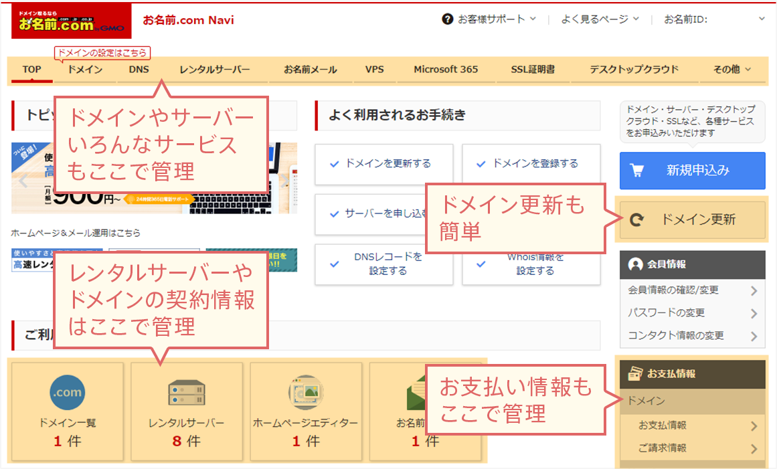777x469 pixels.
Task: Click the chevron next to ご請求情報
Action: (x=754, y=449)
